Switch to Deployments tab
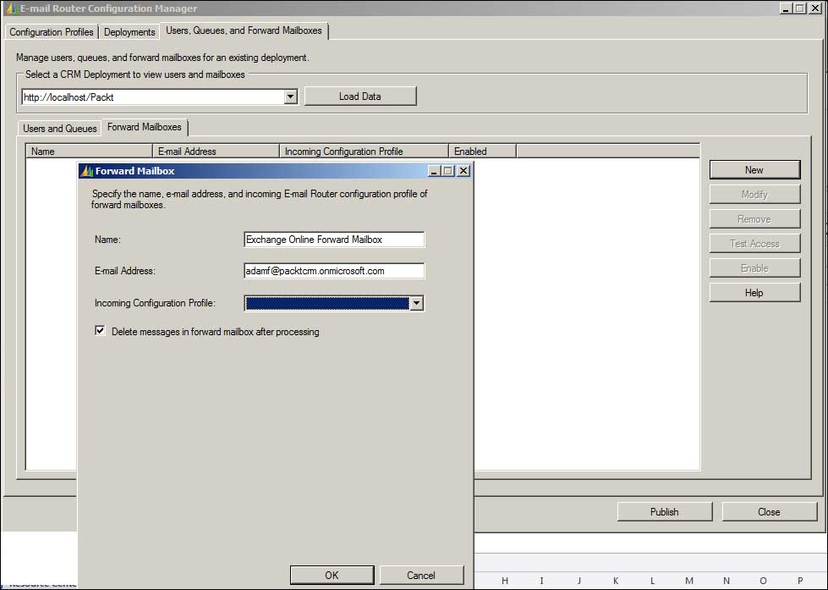Screen dimensions: 828x590 click(129, 31)
